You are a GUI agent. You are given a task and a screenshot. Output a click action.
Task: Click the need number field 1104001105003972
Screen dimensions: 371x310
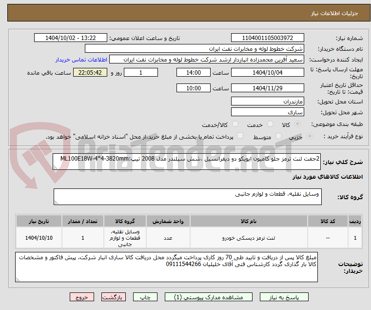tap(268, 38)
